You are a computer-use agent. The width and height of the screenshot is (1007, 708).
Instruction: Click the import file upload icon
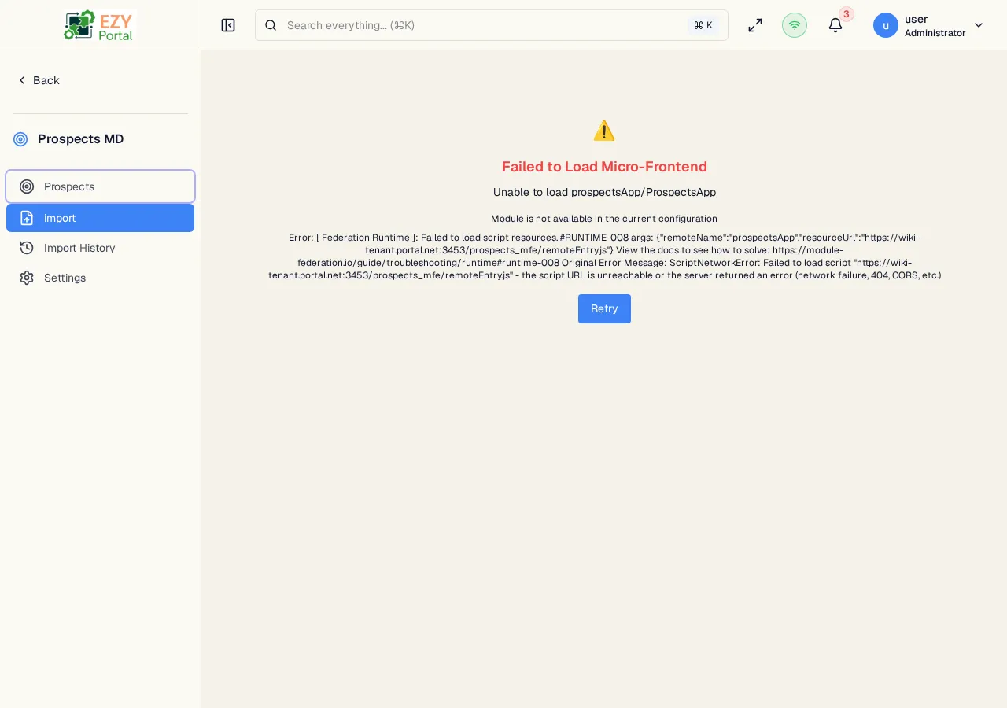tap(27, 218)
